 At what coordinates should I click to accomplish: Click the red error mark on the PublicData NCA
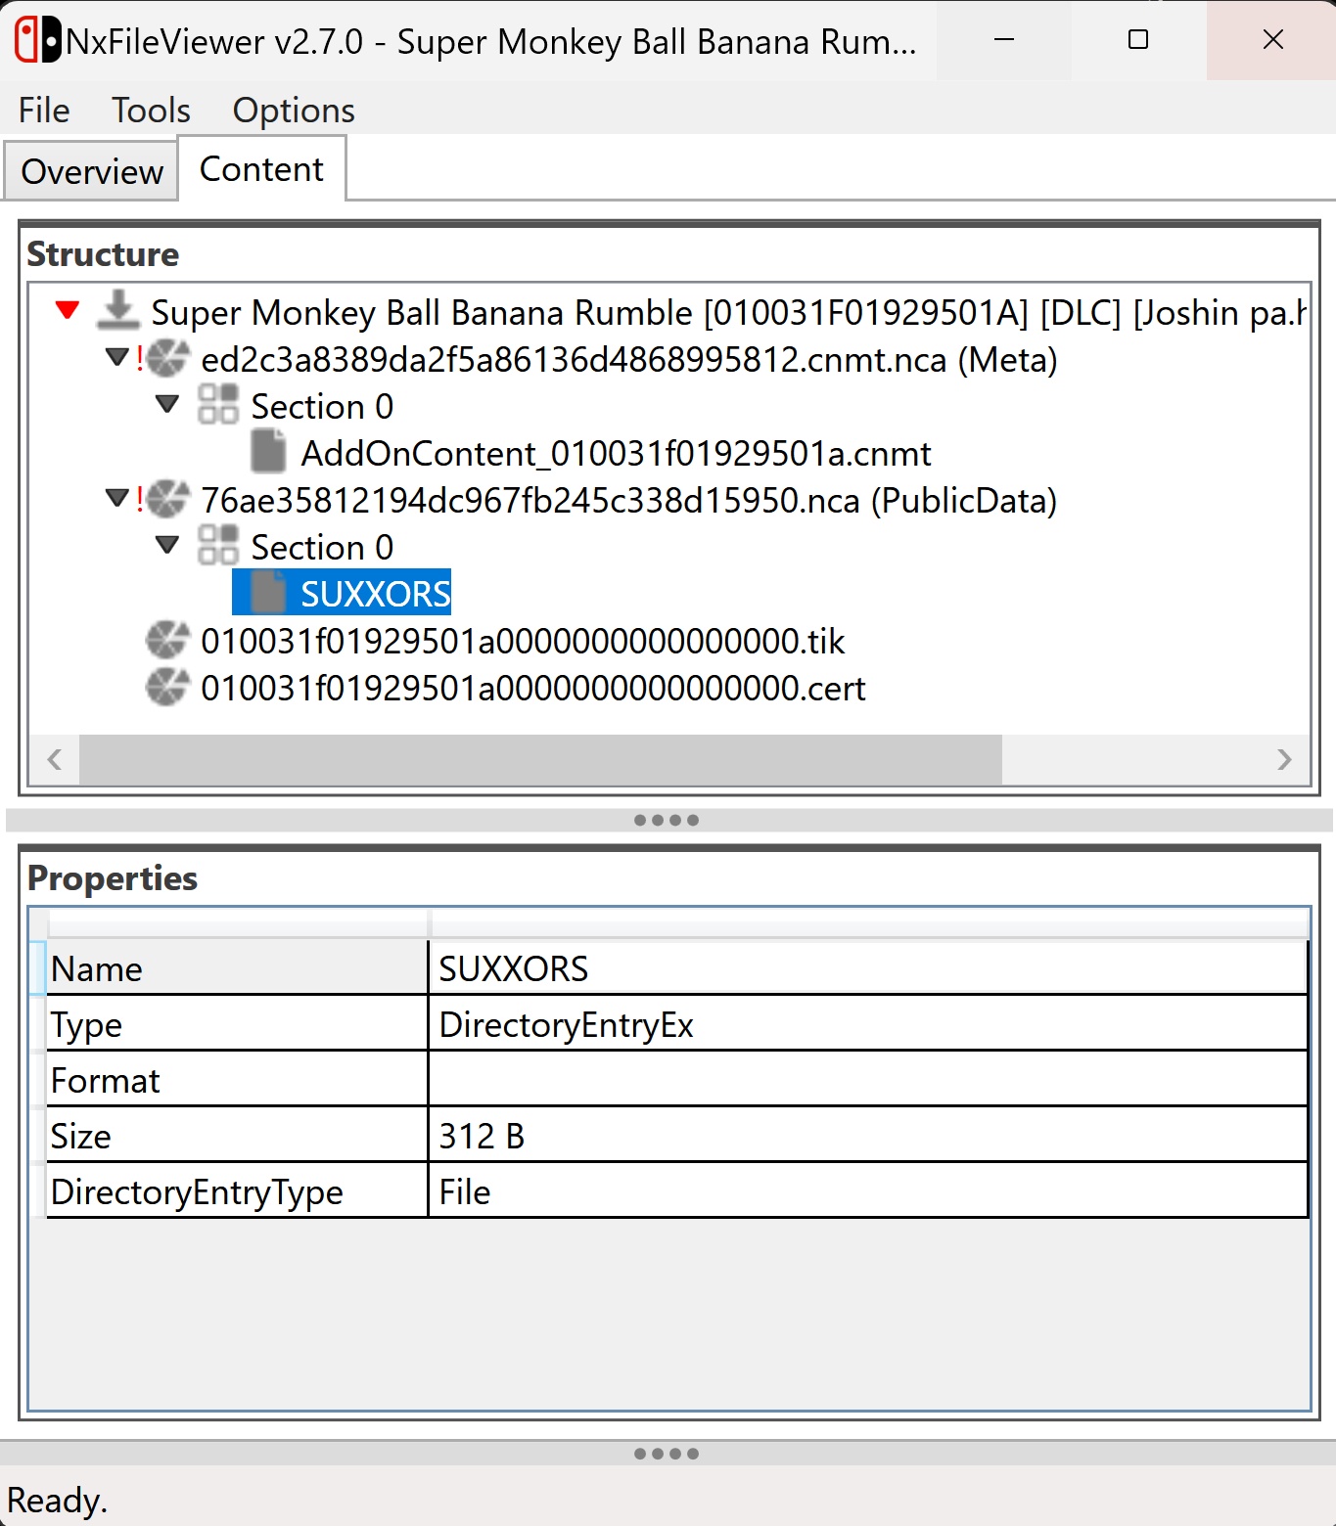pyautogui.click(x=140, y=500)
